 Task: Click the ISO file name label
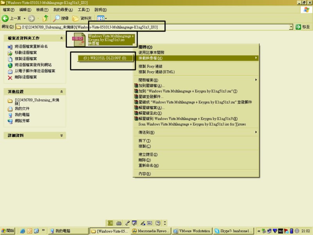coord(111,40)
